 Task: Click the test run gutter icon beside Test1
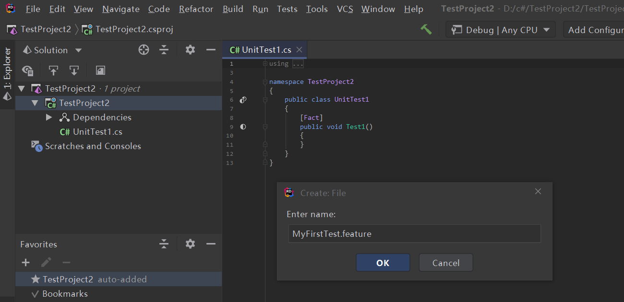(x=243, y=127)
